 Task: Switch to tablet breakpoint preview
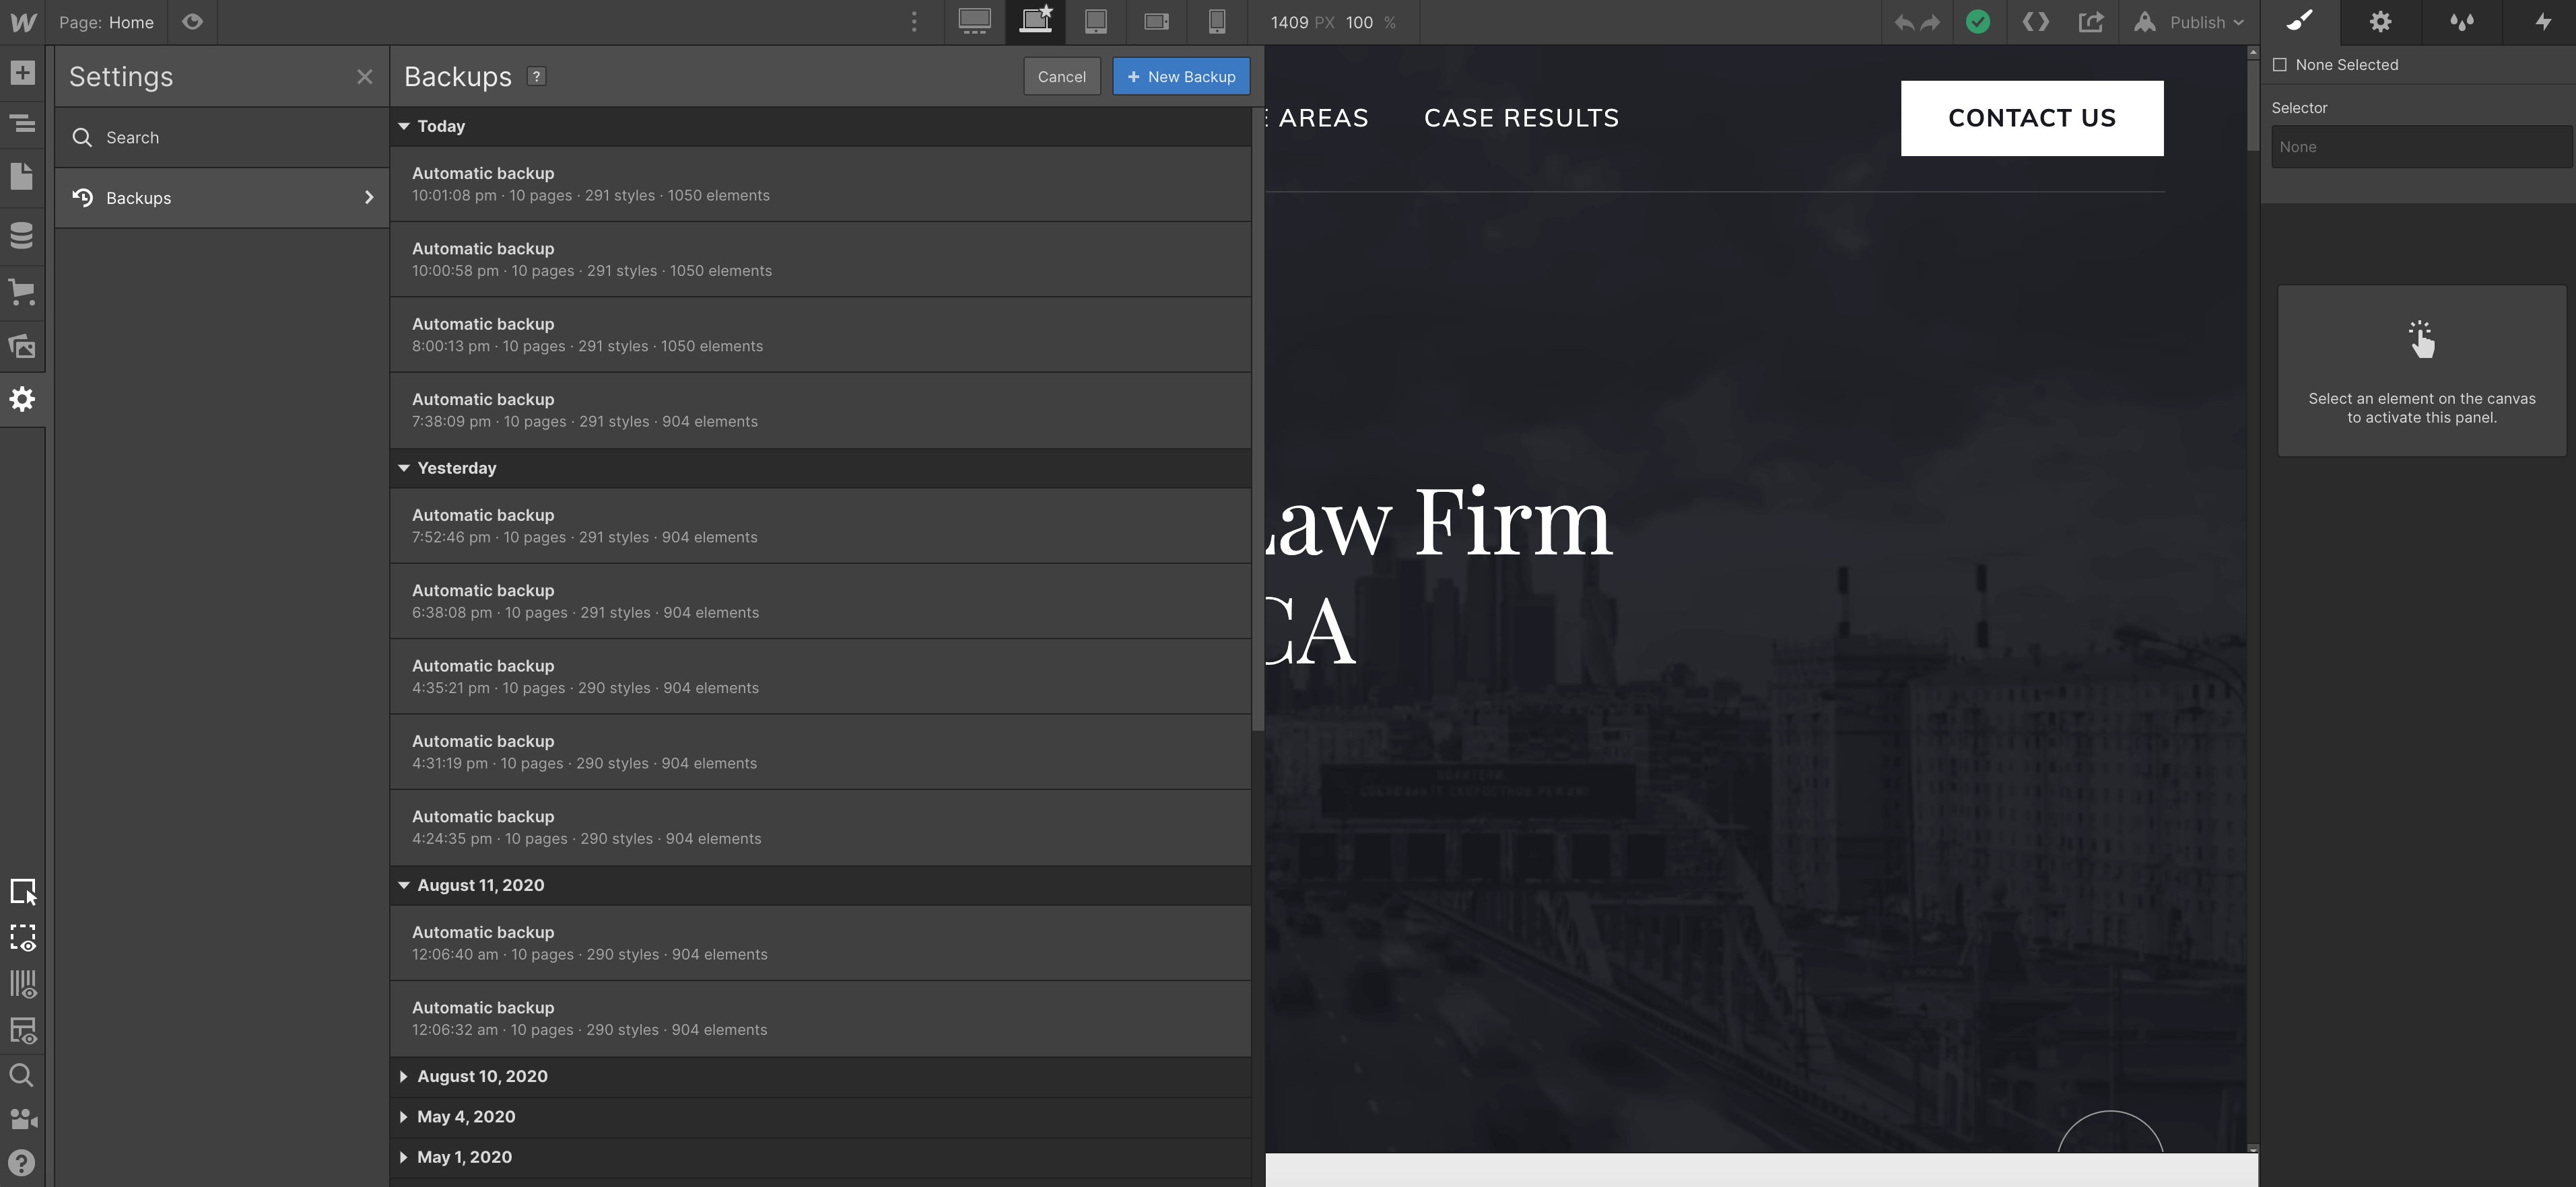point(1096,22)
